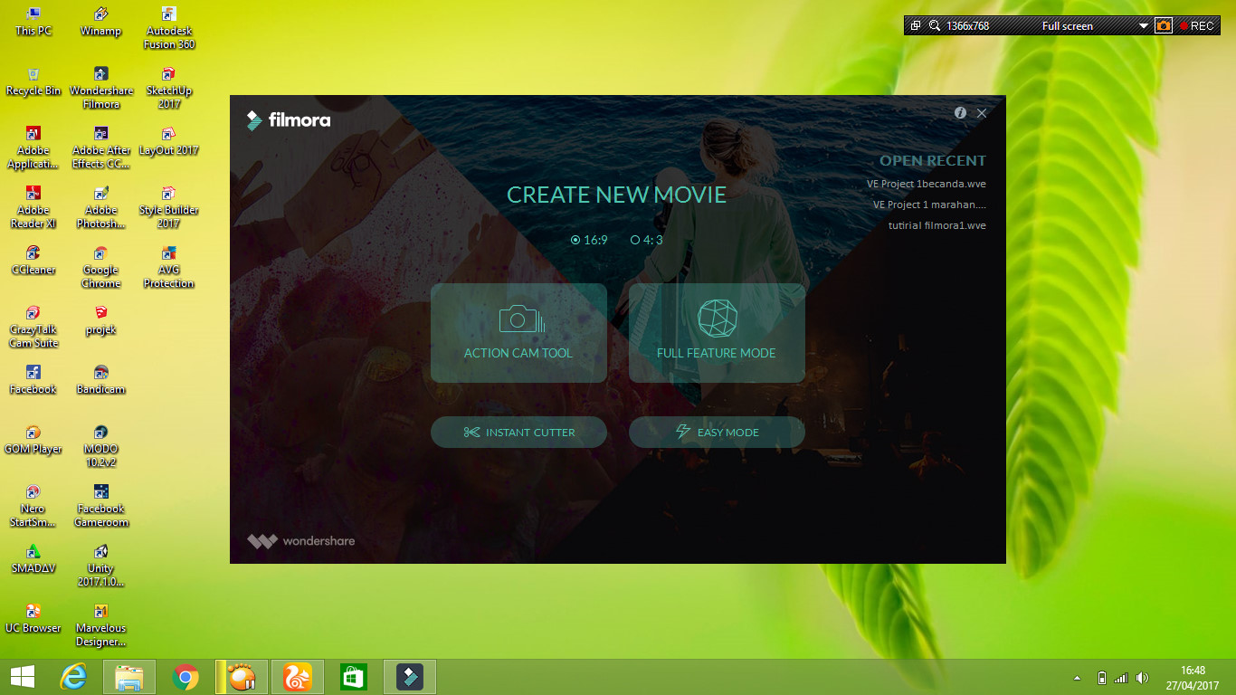Open the Instant Cutter

point(518,433)
